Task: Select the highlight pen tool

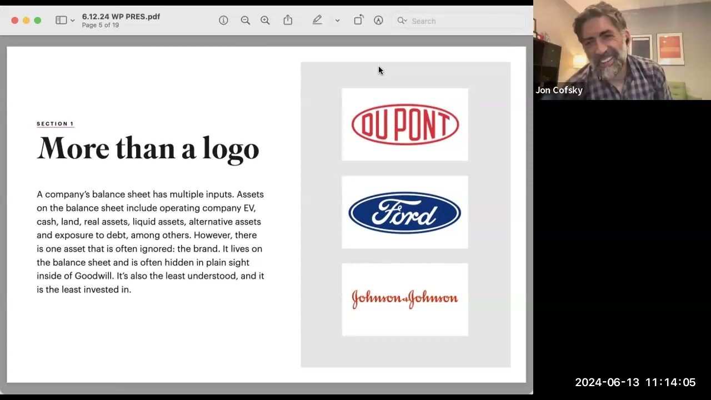Action: point(317,20)
